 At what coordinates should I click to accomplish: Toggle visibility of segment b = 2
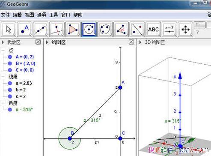(x=10, y=90)
